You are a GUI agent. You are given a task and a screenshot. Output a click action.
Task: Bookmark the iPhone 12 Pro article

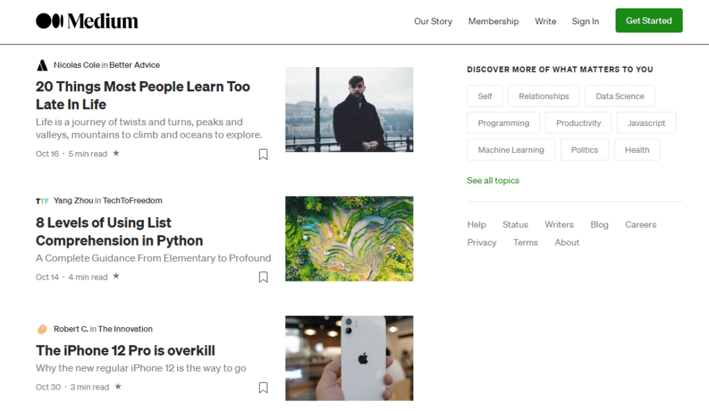click(x=263, y=387)
